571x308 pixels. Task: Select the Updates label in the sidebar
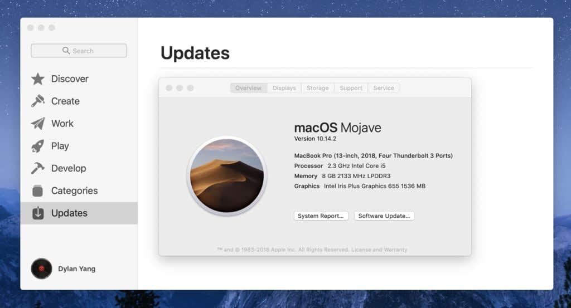69,213
